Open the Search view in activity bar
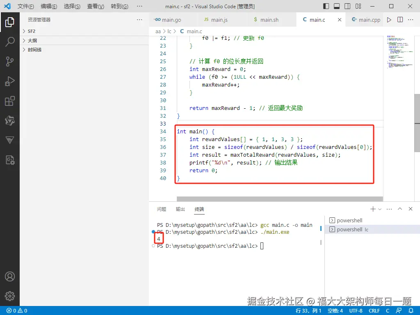The height and width of the screenshot is (315, 420). pos(10,42)
